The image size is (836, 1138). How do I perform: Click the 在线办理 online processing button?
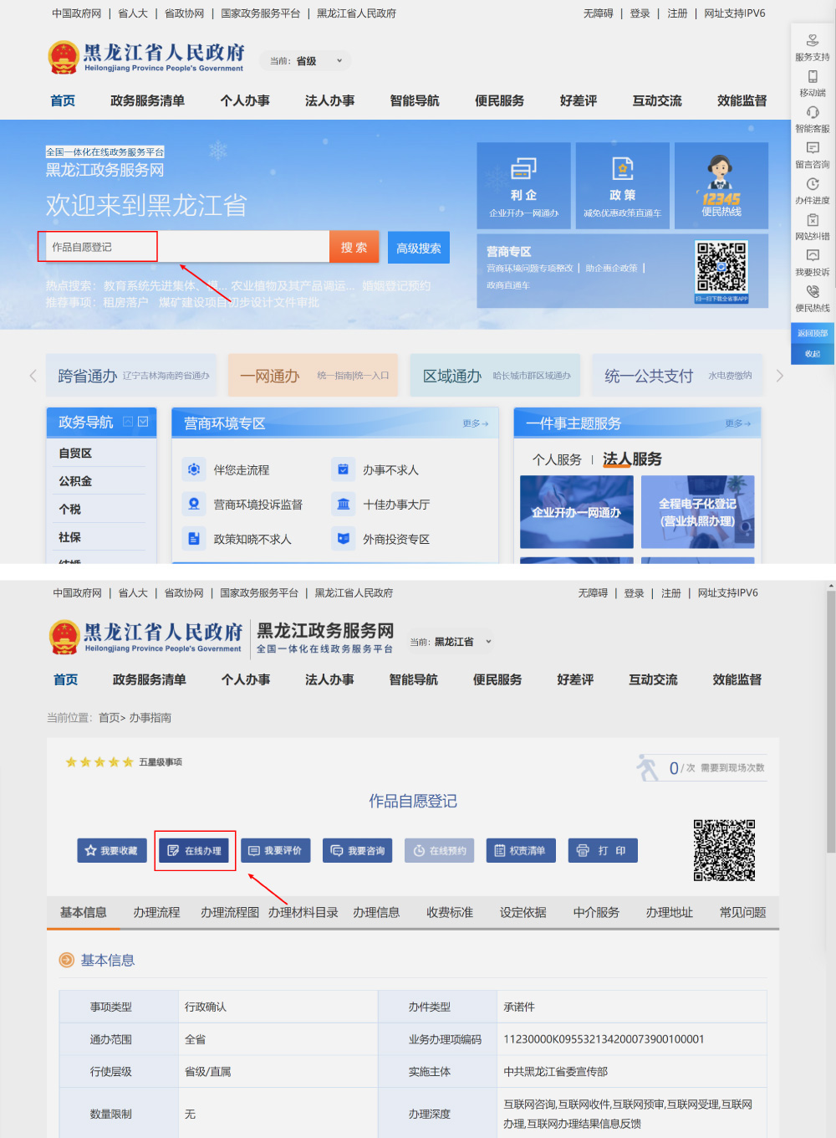[195, 850]
